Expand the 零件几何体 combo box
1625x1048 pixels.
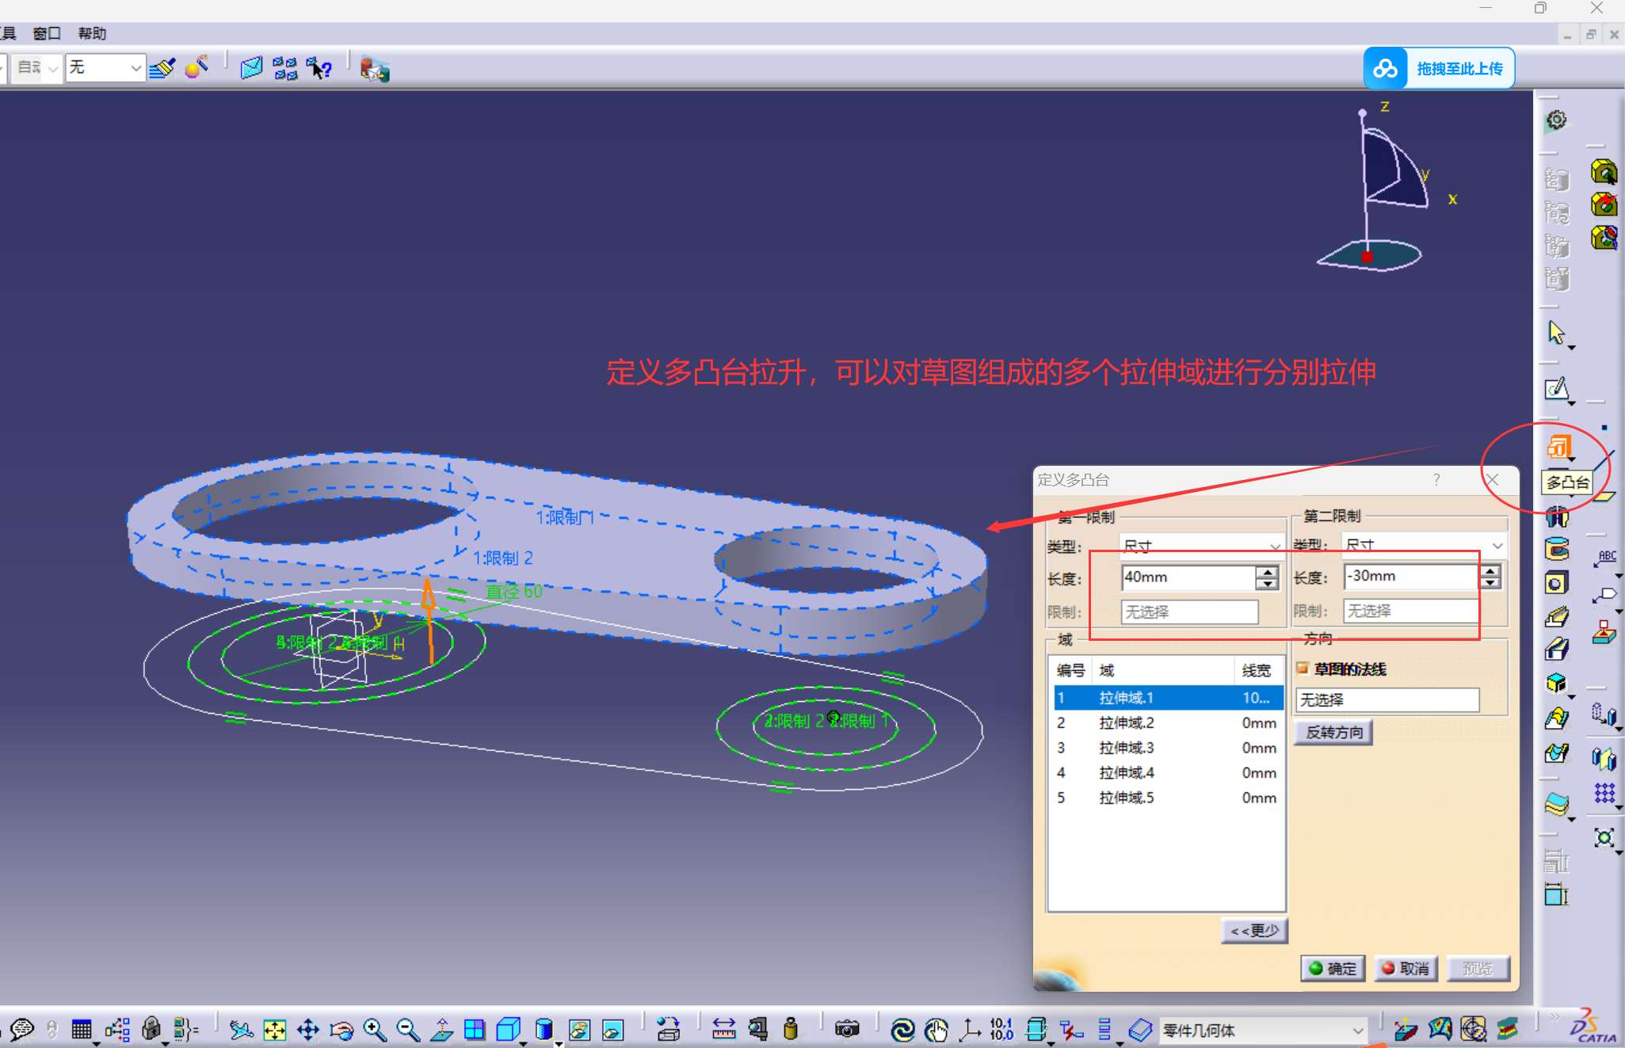[1357, 1031]
